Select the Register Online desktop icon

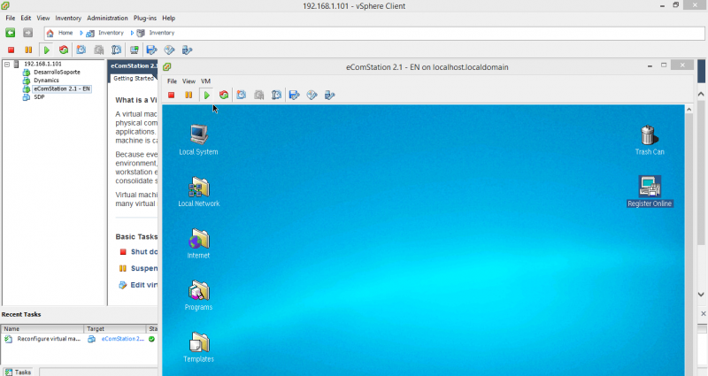point(650,188)
